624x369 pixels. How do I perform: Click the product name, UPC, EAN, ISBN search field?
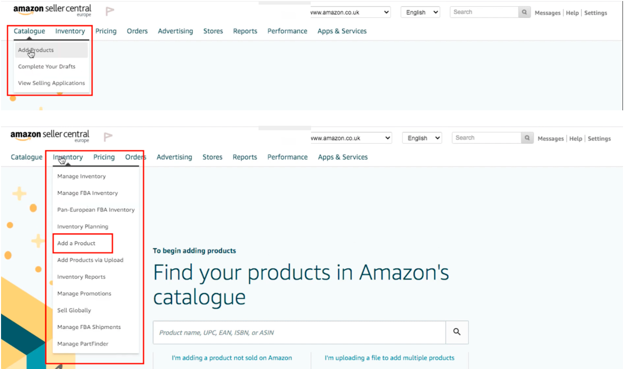click(299, 333)
